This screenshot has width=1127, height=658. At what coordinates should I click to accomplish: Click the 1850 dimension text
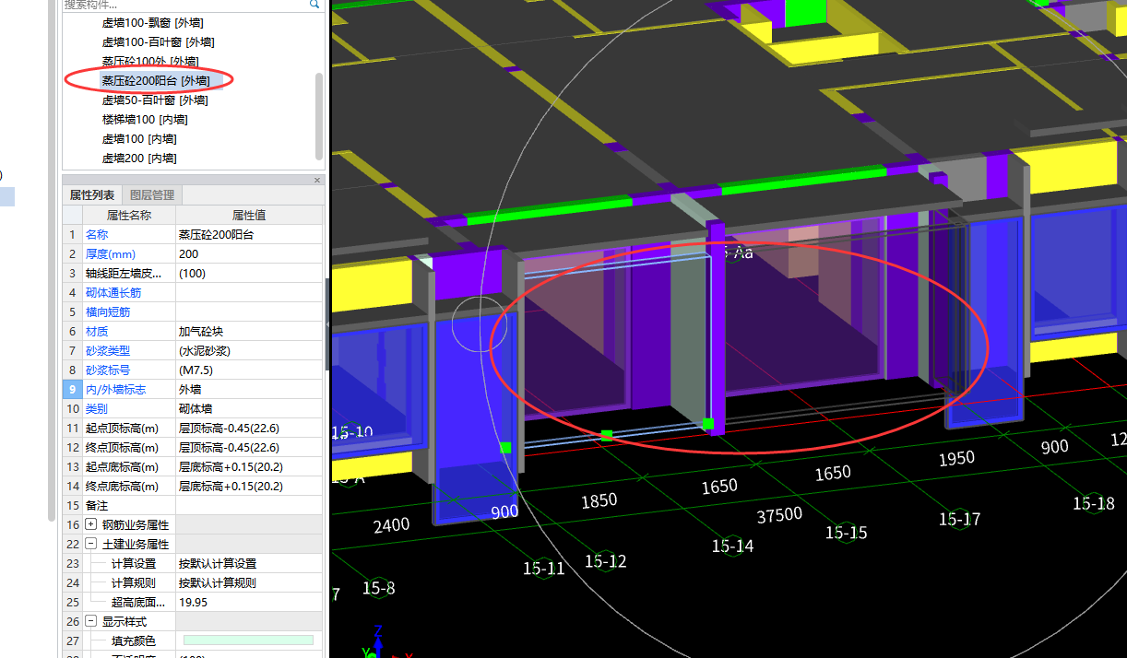(x=599, y=501)
